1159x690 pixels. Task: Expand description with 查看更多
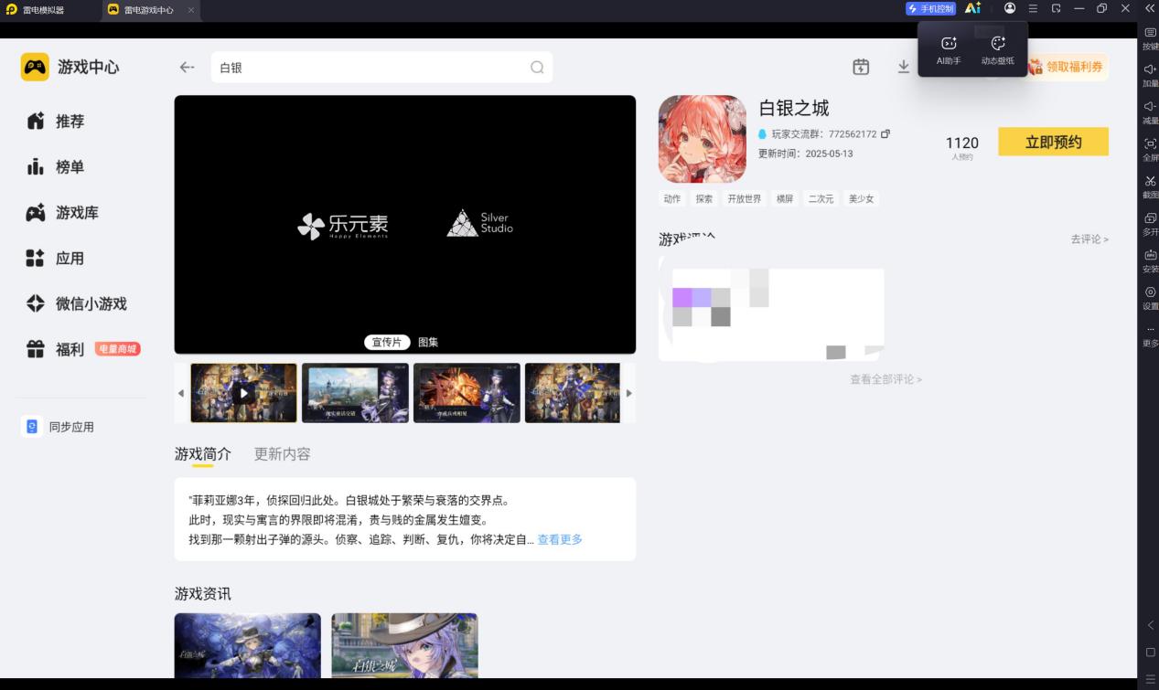(560, 539)
